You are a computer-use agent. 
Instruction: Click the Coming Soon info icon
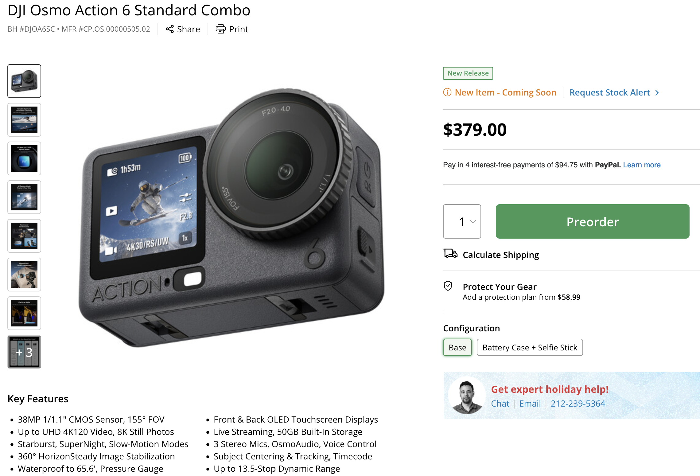coord(447,92)
